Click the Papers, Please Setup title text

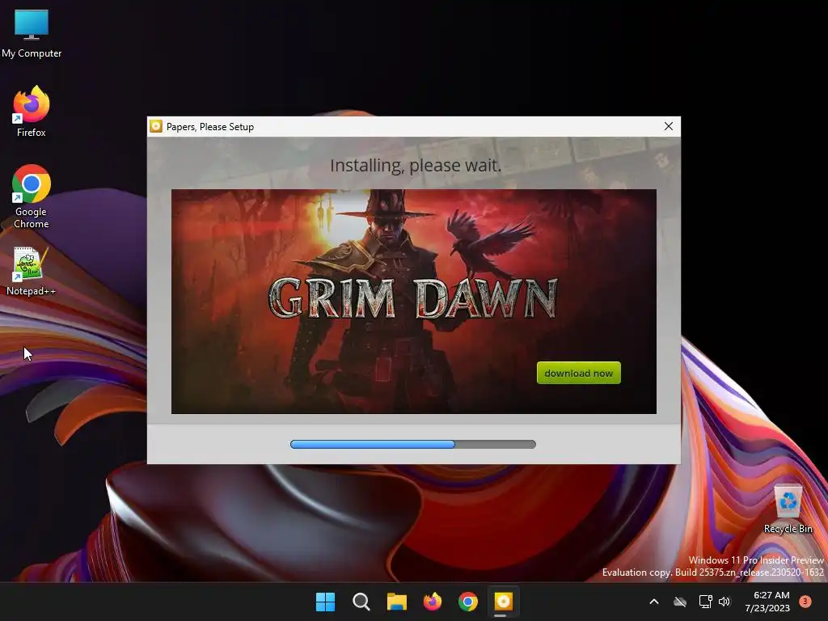(210, 127)
